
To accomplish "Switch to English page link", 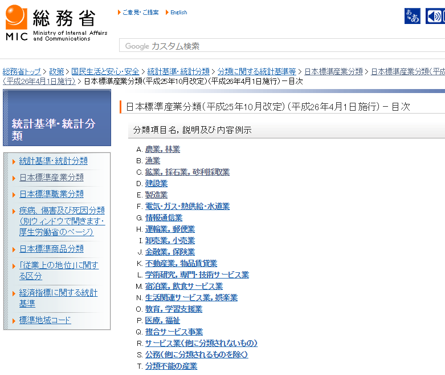I will (x=179, y=13).
